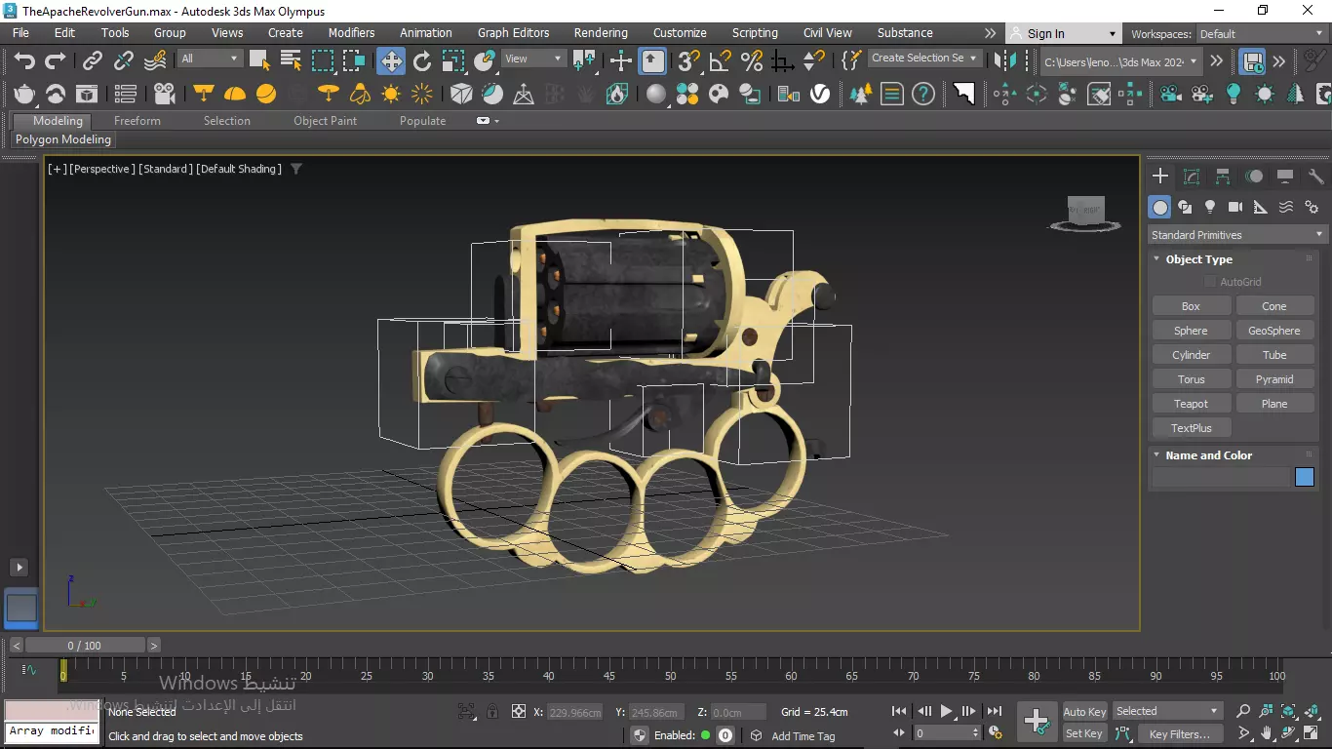Toggle the AutoGrid checkbox
The height and width of the screenshot is (749, 1332).
(x=1210, y=282)
